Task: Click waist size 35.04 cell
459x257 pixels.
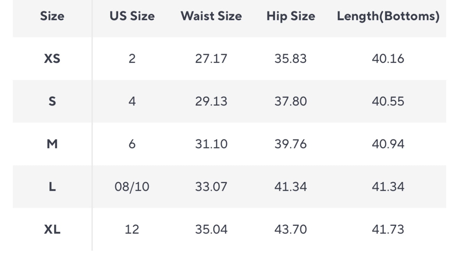Action: point(211,229)
